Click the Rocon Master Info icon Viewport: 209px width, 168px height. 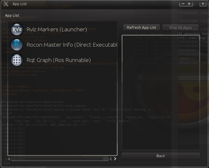[x=17, y=45]
